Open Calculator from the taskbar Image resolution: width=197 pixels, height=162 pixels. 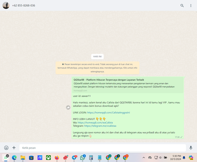coord(91,158)
